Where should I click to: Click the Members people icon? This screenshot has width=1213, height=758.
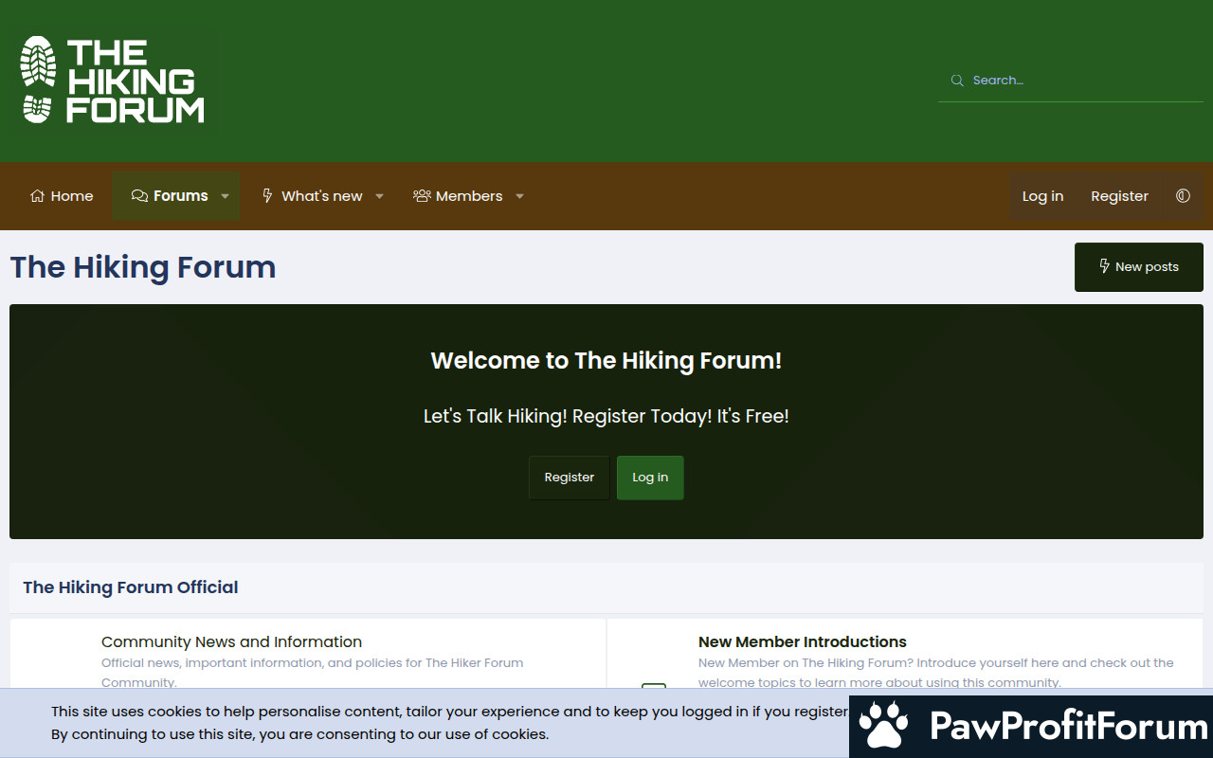[422, 196]
